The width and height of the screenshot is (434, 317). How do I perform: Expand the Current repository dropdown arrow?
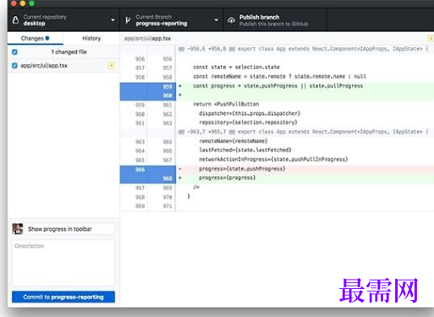pyautogui.click(x=113, y=20)
